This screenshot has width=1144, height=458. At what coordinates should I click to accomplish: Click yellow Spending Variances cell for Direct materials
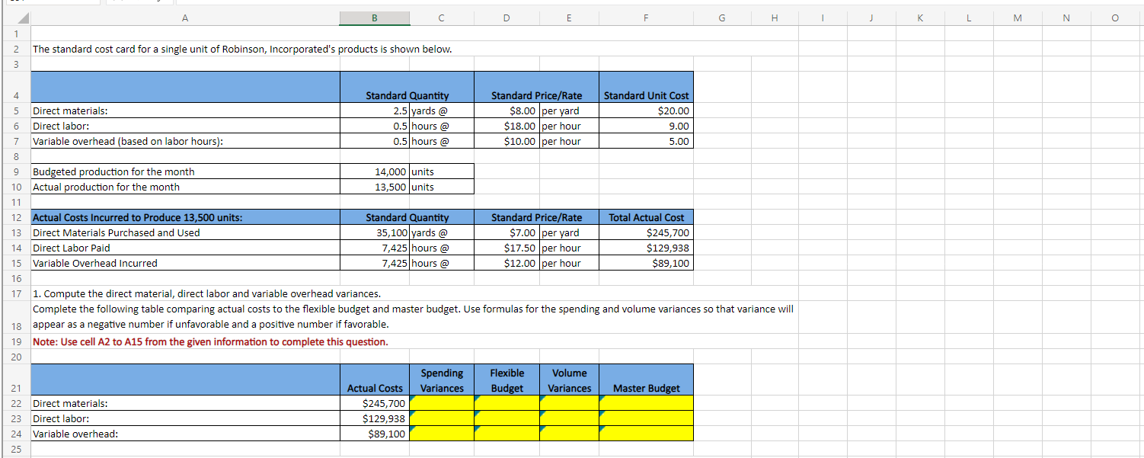(442, 403)
